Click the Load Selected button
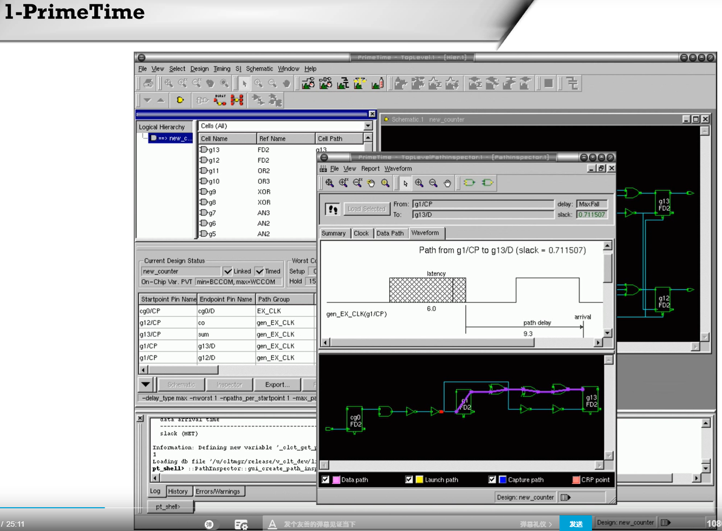The height and width of the screenshot is (531, 722). point(367,209)
